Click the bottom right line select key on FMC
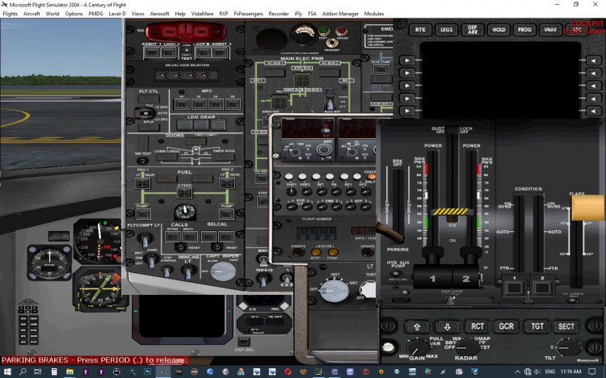The height and width of the screenshot is (378, 606). pos(594,111)
